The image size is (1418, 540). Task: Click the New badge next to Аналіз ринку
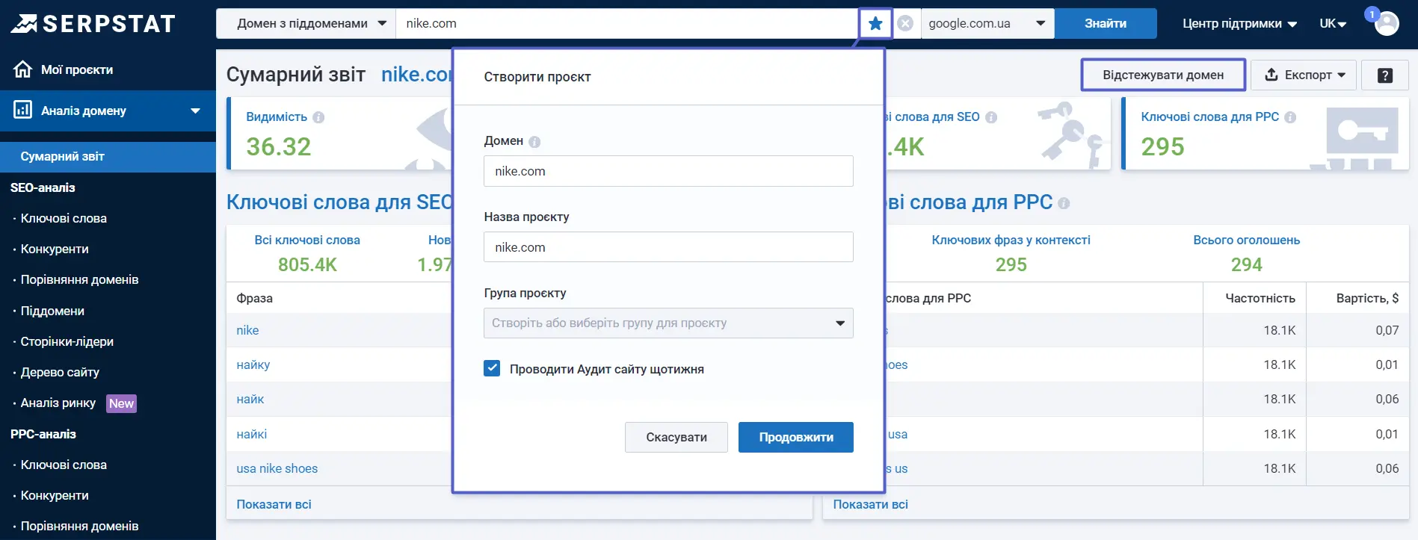121,404
